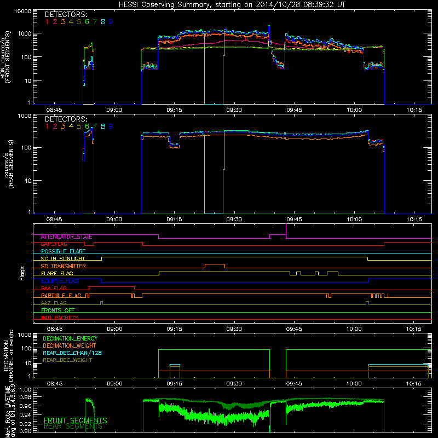This screenshot has width=438, height=438.
Task: Click the SAA_FLAG label
Action: click(x=54, y=289)
